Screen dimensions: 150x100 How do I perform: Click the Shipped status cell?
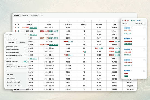(x=130, y=86)
